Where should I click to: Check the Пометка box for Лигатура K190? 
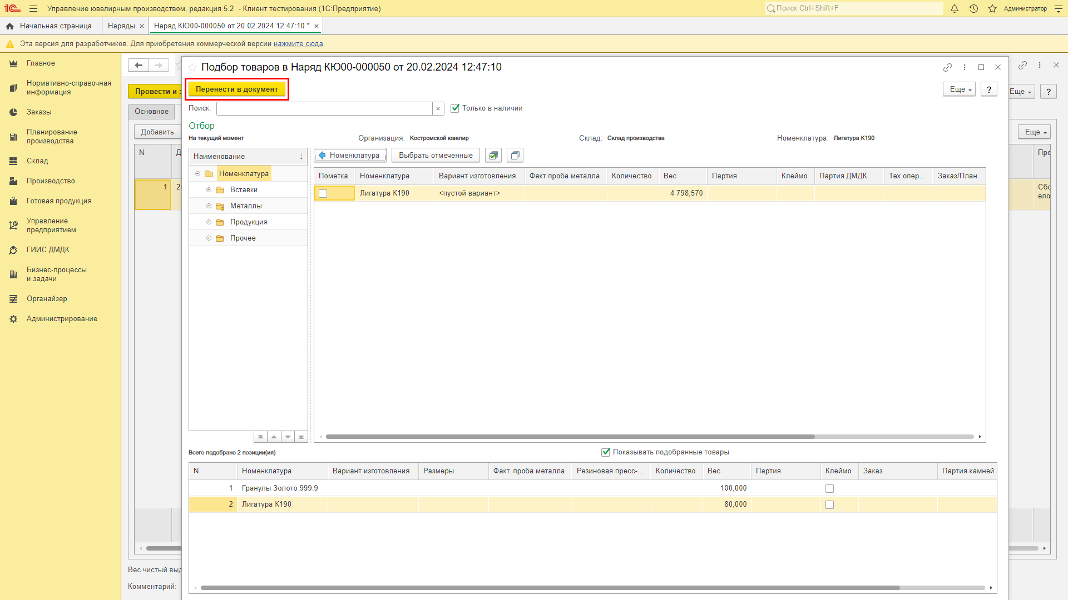pos(323,193)
